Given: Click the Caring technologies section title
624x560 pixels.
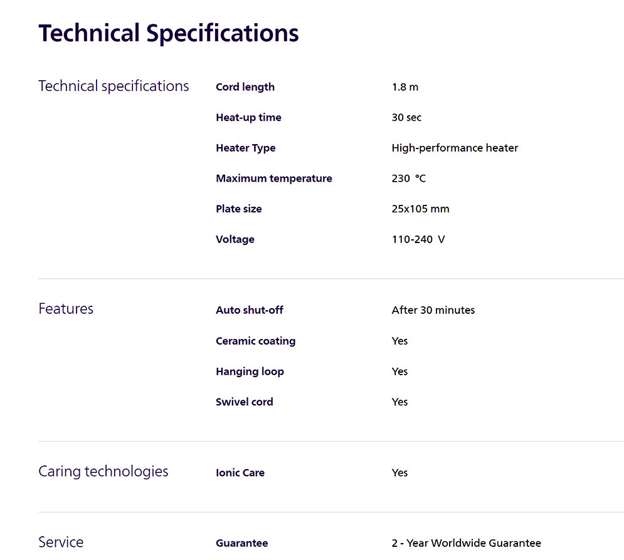Looking at the screenshot, I should tap(103, 471).
